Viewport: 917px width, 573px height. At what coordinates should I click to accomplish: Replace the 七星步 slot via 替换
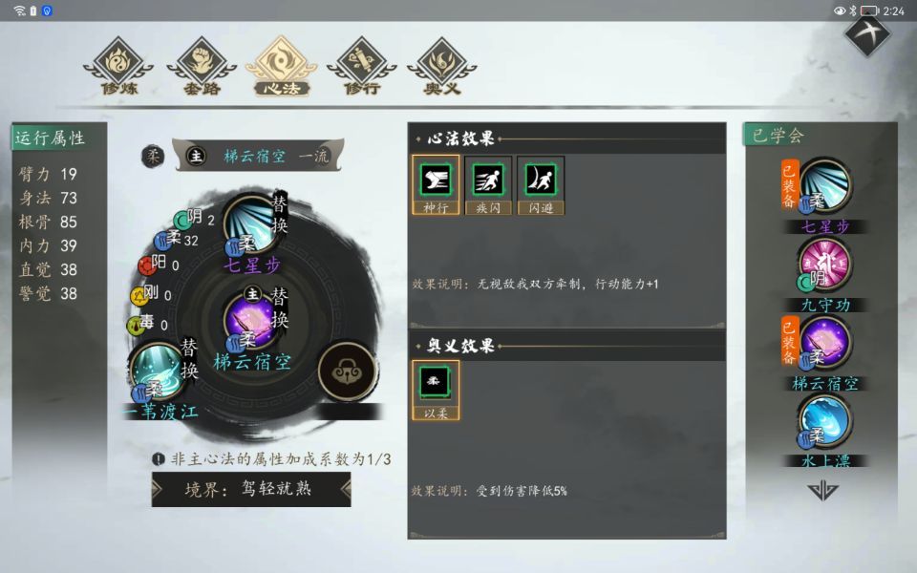[280, 214]
